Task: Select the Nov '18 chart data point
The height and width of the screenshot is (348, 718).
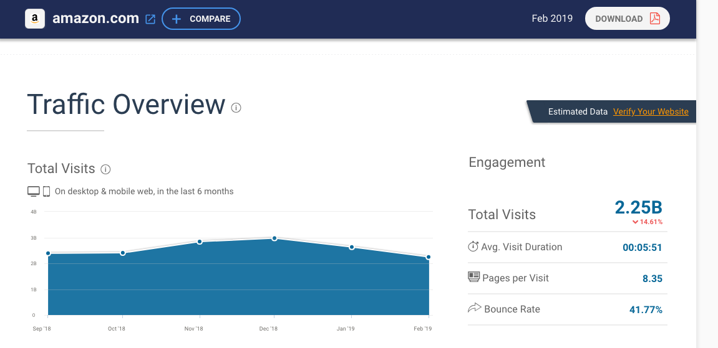Action: pyautogui.click(x=200, y=242)
